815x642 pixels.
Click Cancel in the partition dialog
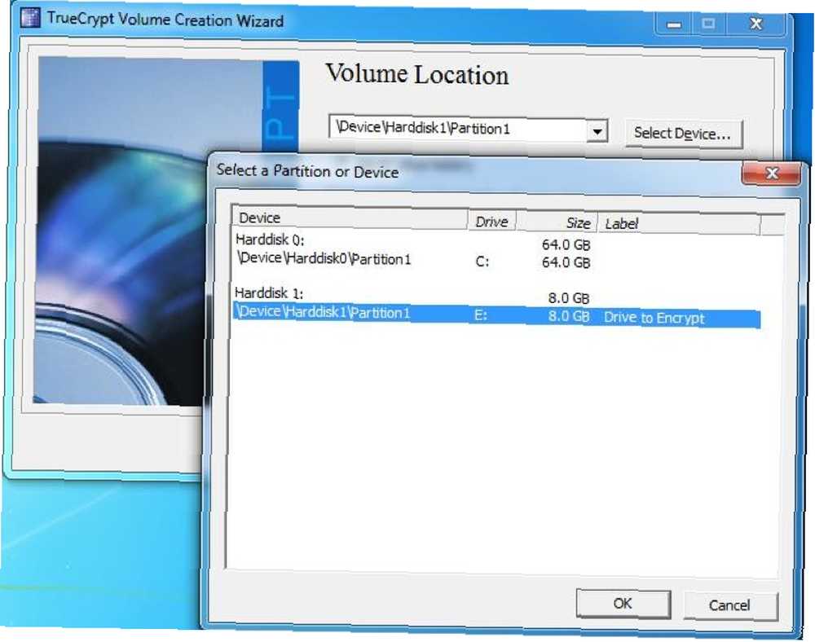(x=729, y=605)
